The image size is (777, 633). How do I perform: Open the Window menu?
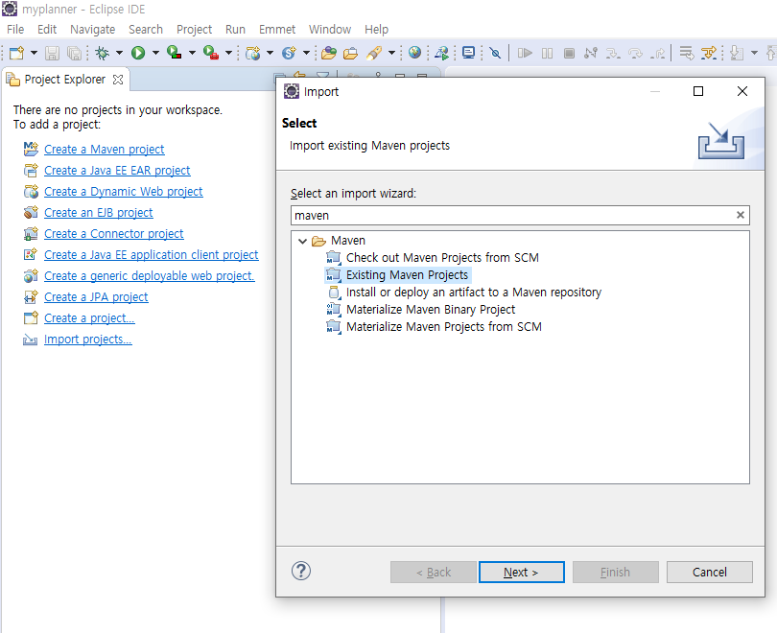330,29
